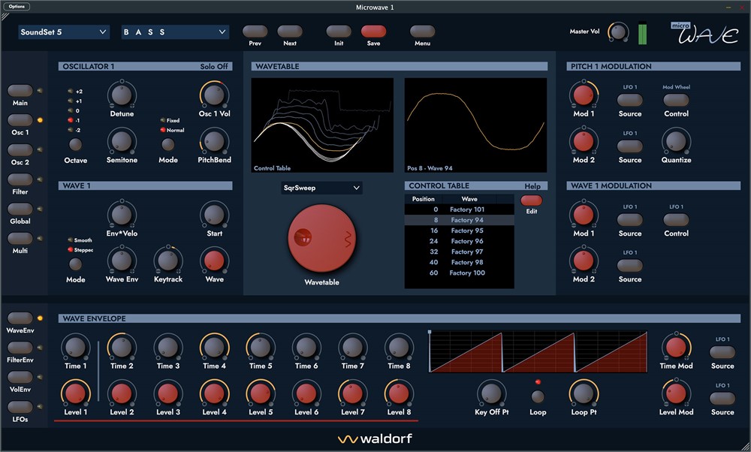Image resolution: width=751 pixels, height=452 pixels.
Task: Open the BASS category dropdown
Action: 174,32
